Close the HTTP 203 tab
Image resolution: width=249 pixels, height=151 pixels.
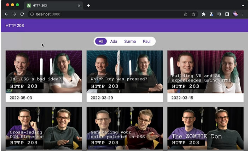pyautogui.click(x=79, y=6)
